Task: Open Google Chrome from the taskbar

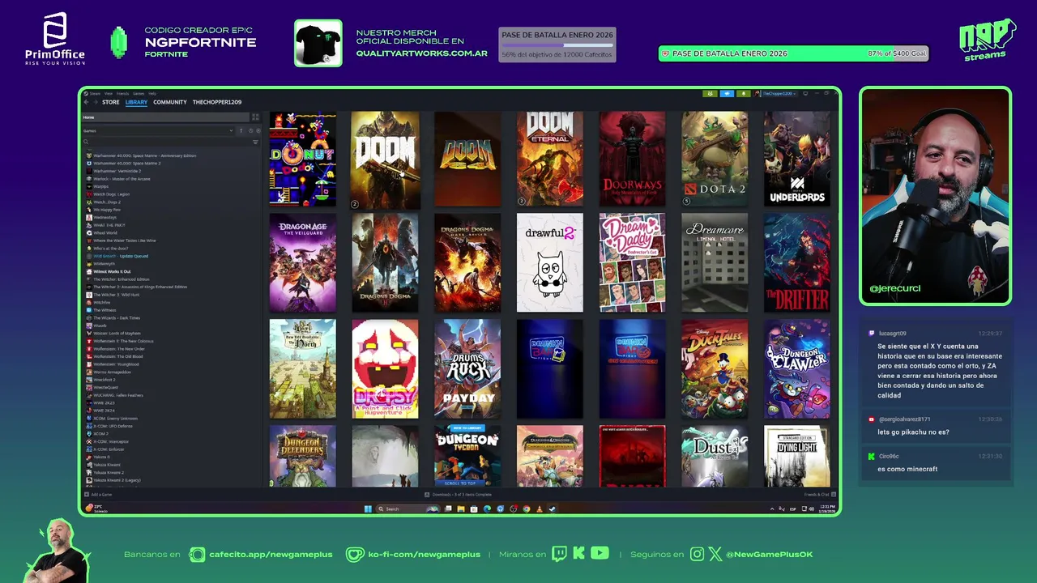Action: point(527,509)
